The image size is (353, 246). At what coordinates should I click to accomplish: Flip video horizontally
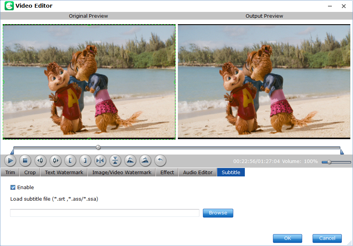[x=100, y=160]
